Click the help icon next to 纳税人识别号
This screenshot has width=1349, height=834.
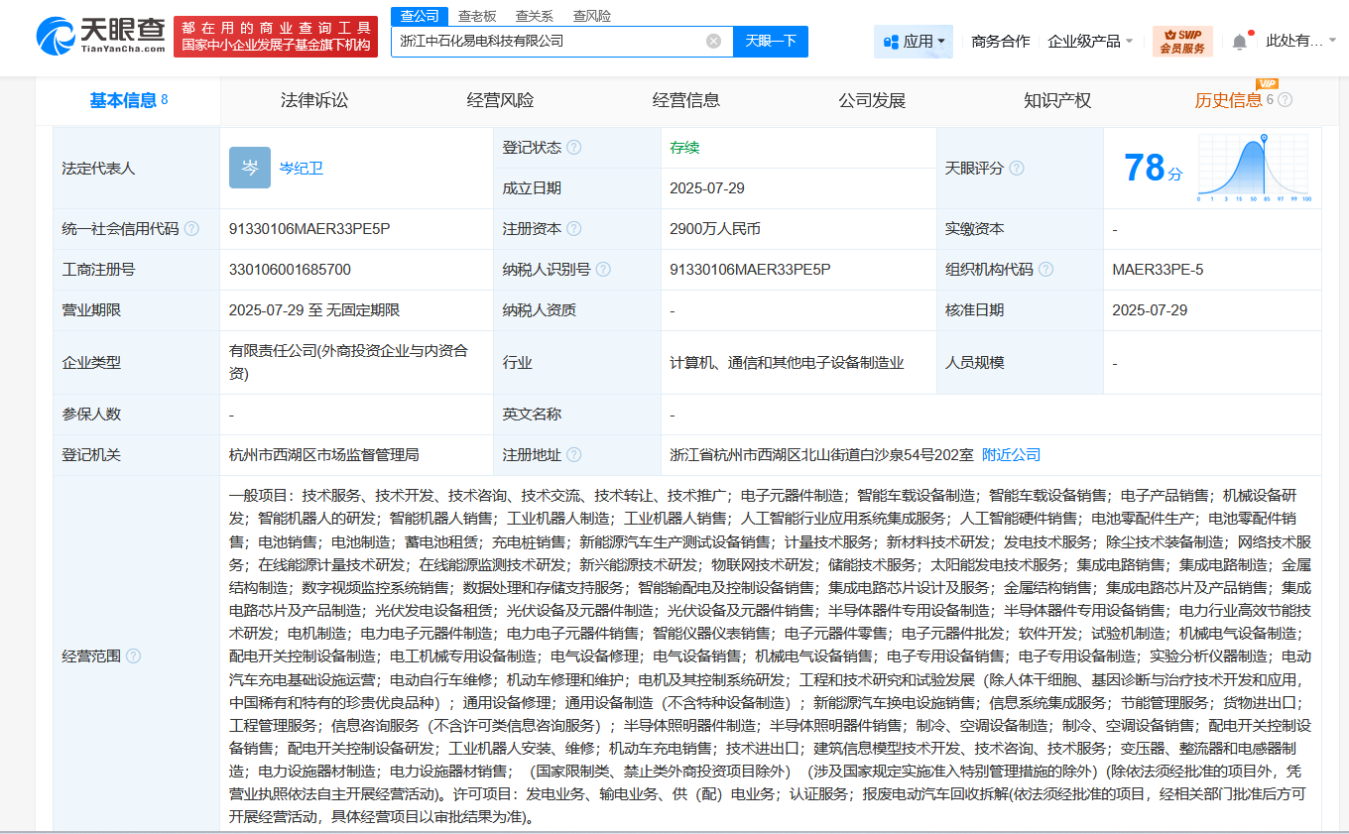point(604,269)
